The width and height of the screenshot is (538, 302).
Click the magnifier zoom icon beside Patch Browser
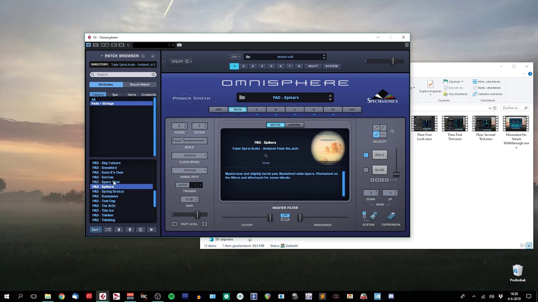pyautogui.click(x=143, y=56)
